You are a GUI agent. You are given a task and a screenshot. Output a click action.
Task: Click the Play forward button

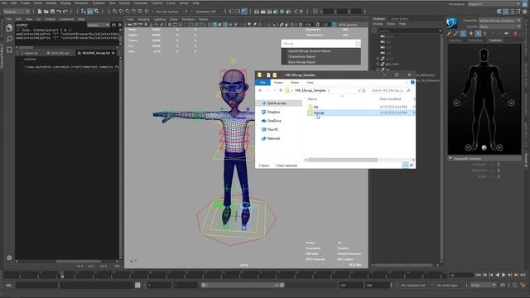(x=503, y=275)
